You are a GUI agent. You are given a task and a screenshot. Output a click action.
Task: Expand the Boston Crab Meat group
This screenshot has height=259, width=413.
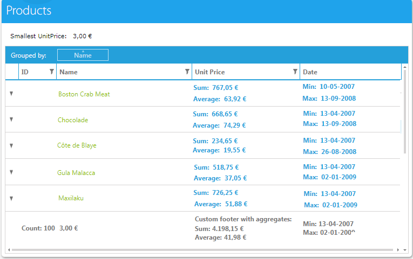[11, 94]
